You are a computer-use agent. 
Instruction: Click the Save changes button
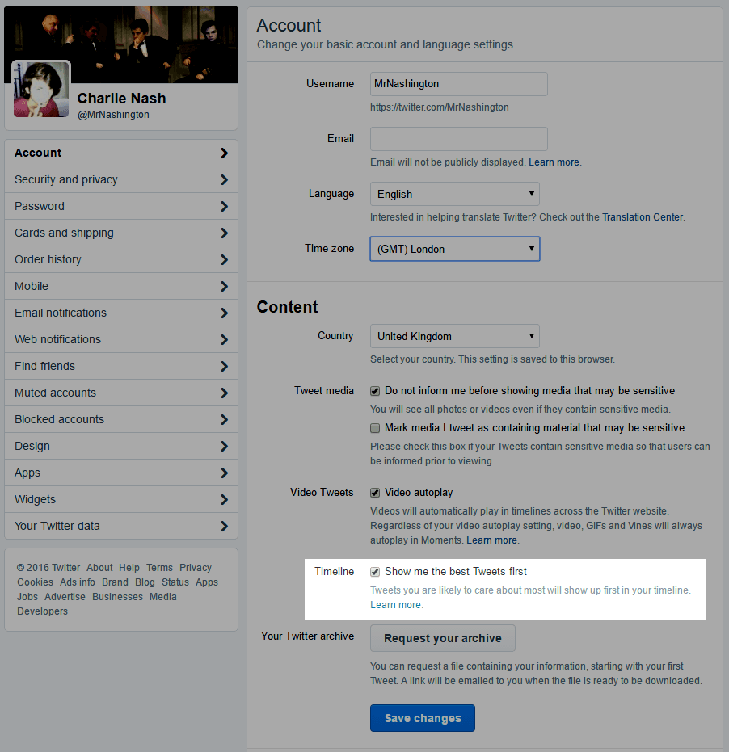pyautogui.click(x=423, y=718)
